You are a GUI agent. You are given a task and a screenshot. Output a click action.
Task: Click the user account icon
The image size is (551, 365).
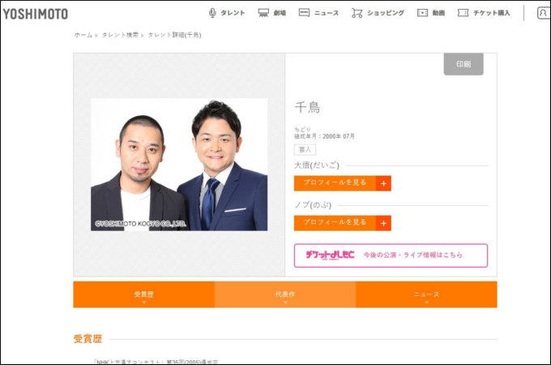[x=543, y=13]
